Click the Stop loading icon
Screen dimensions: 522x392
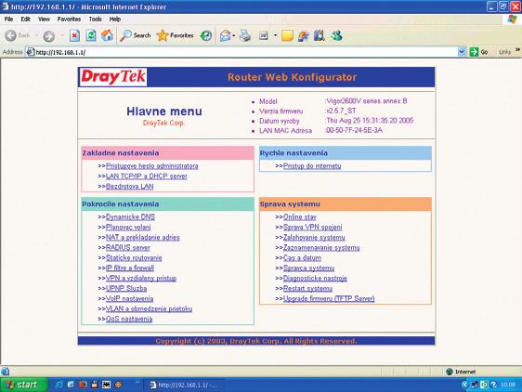click(x=74, y=35)
